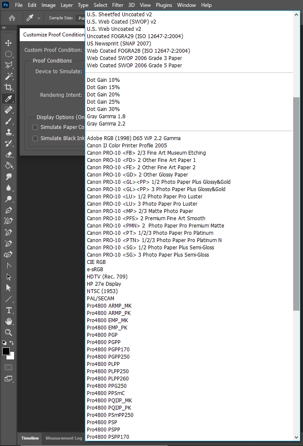
Task: Select the History Brush tool
Action: click(9, 143)
